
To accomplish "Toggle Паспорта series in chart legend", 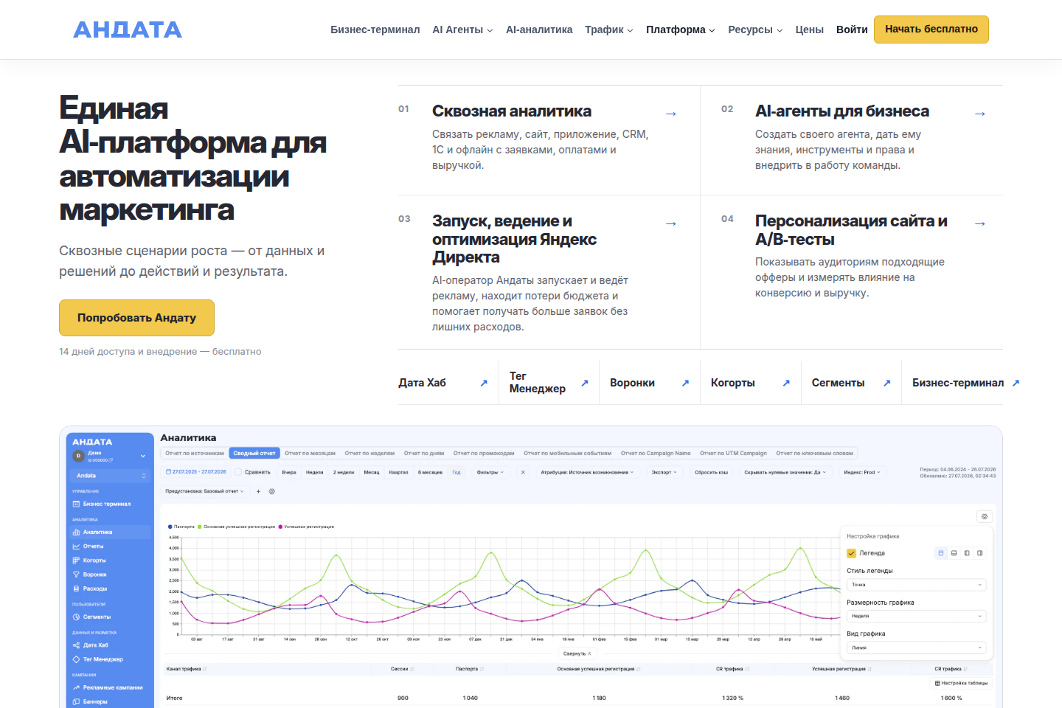I will 181,527.
